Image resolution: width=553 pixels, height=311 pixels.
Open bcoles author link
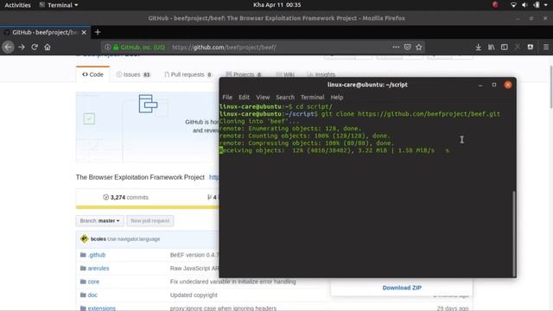(x=98, y=238)
